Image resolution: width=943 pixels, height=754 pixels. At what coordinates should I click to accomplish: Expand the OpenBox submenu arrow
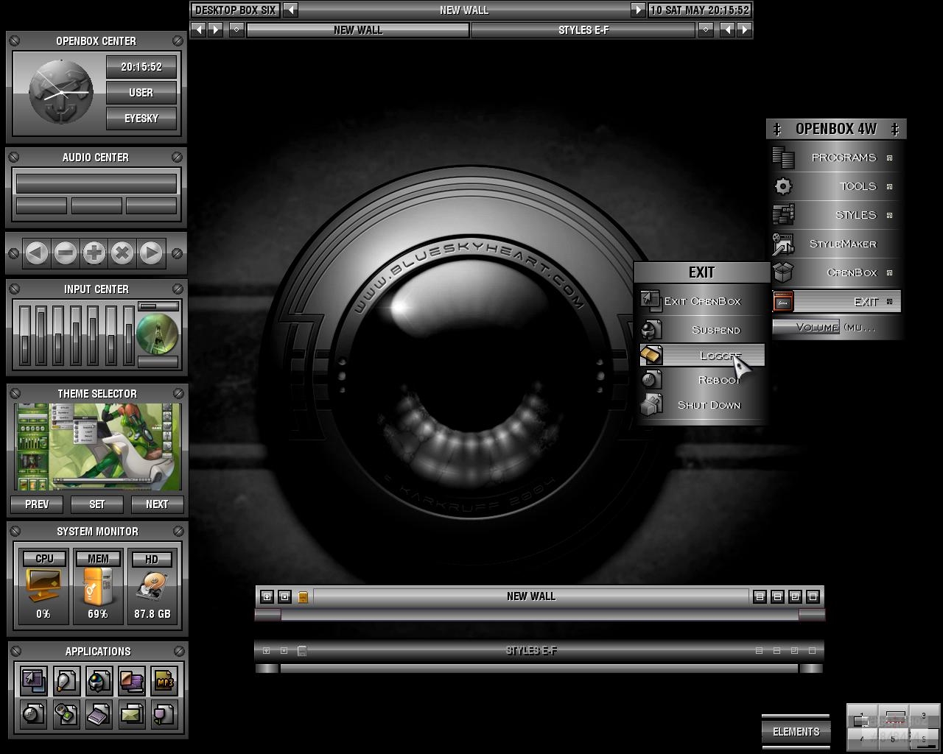(x=889, y=272)
